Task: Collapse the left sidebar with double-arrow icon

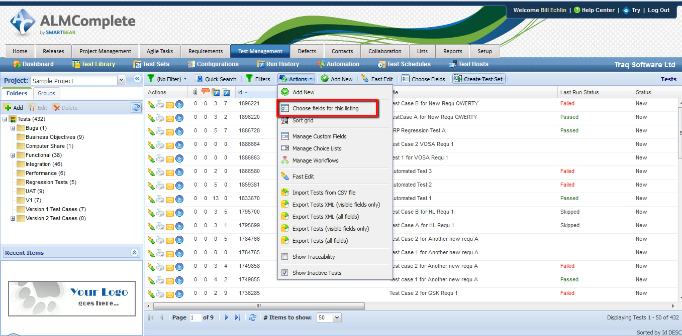Action: point(137,79)
